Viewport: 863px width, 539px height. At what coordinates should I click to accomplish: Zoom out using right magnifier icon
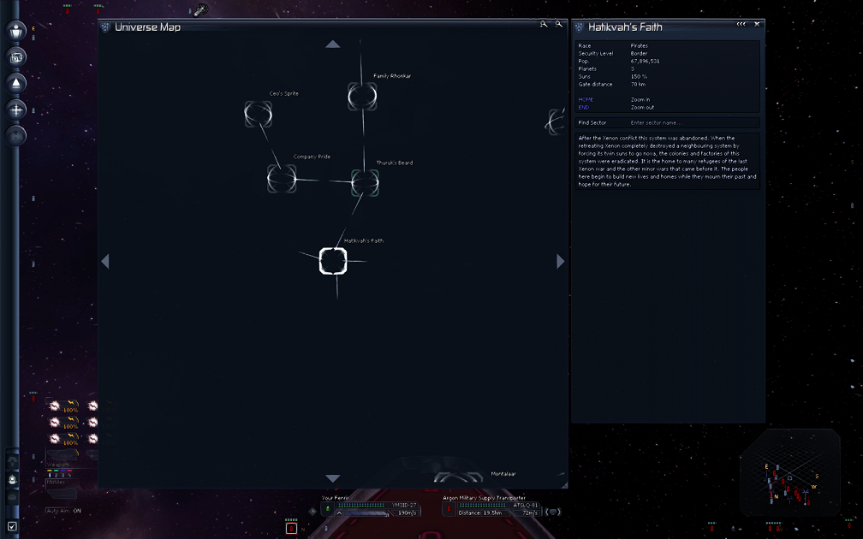pyautogui.click(x=558, y=24)
